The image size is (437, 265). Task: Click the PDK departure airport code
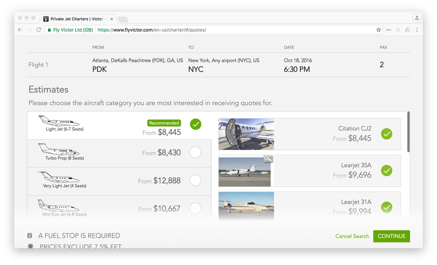coord(100,69)
